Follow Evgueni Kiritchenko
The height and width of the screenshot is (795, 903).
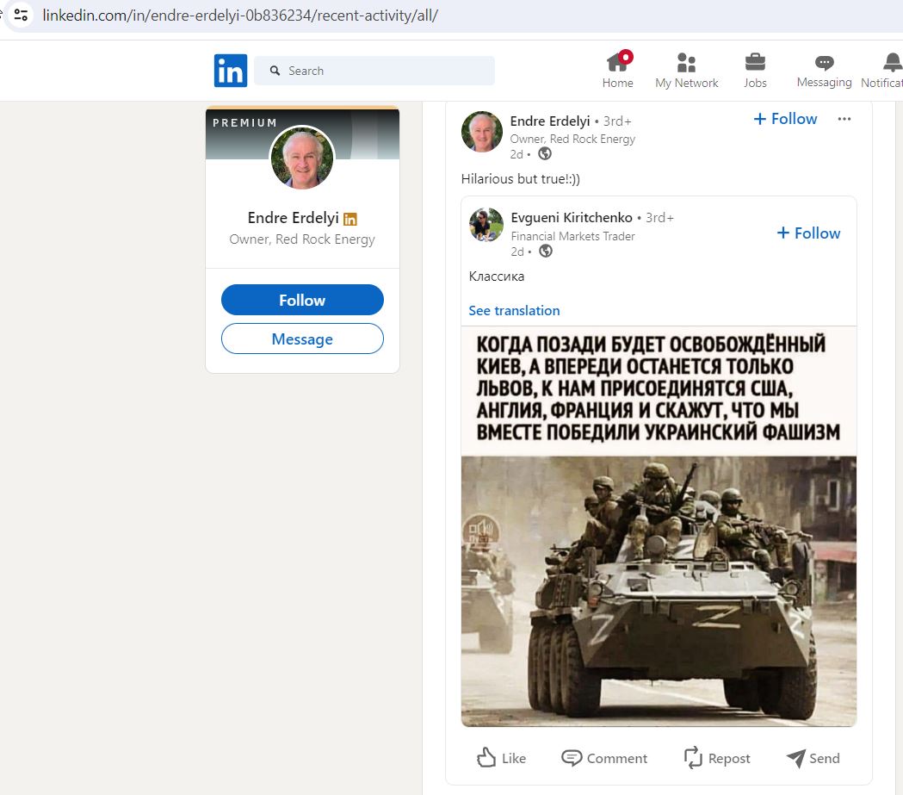click(808, 233)
